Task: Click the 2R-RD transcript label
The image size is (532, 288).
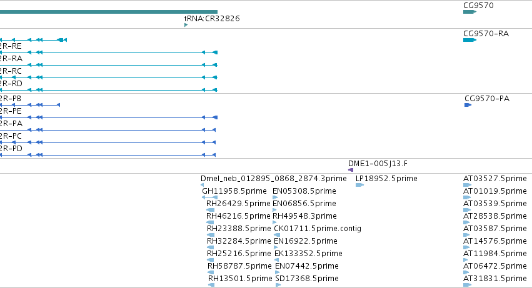Action: tap(11, 84)
